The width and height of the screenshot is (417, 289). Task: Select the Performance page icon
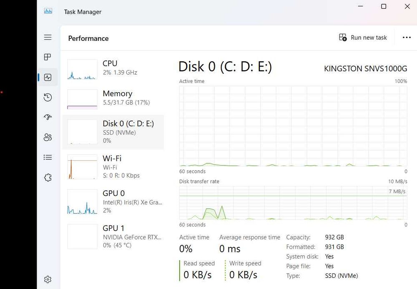[48, 77]
